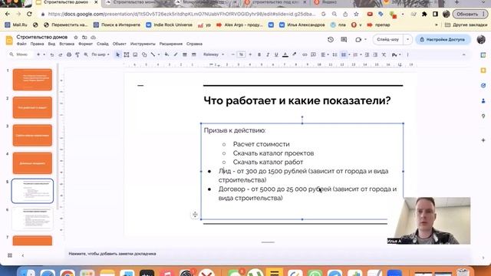Open the Формат menu
The width and height of the screenshot is (491, 276).
[x=85, y=44]
